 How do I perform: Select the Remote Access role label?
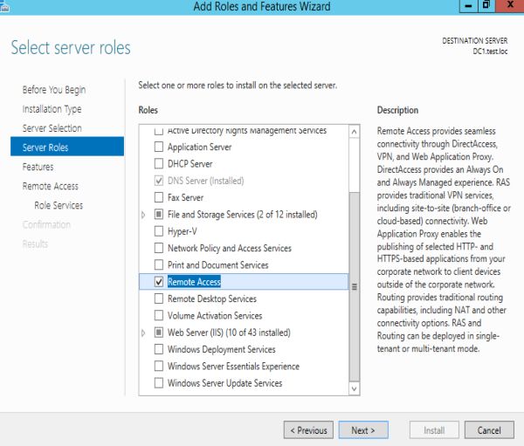click(194, 282)
